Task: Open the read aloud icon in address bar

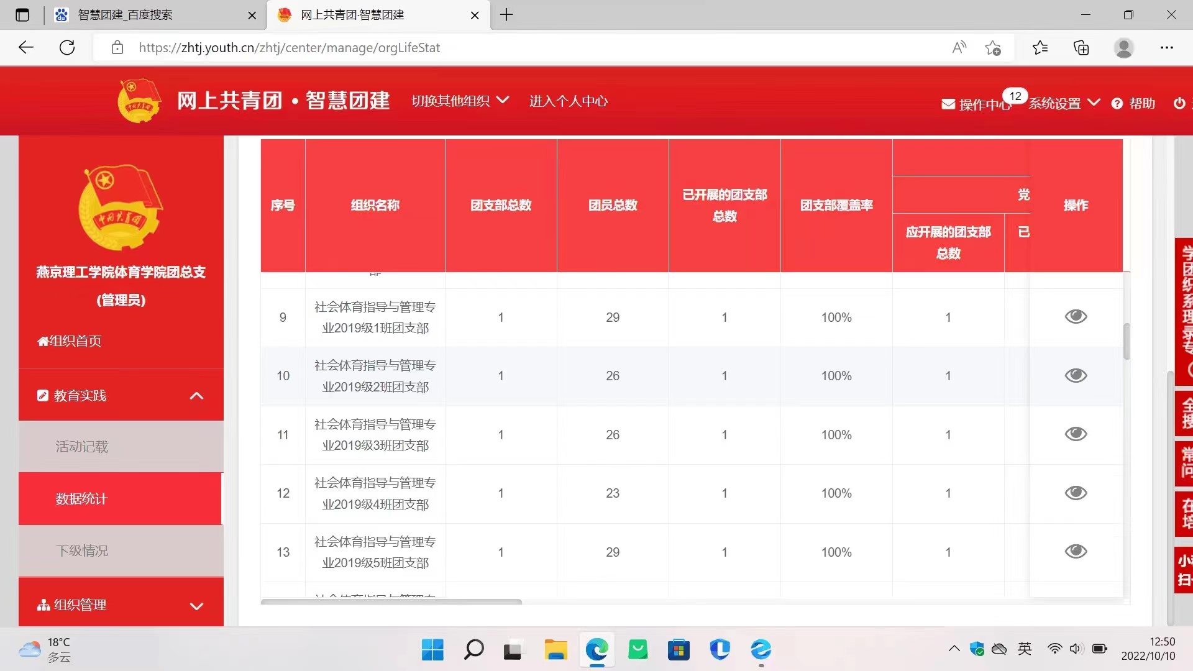Action: tap(959, 48)
